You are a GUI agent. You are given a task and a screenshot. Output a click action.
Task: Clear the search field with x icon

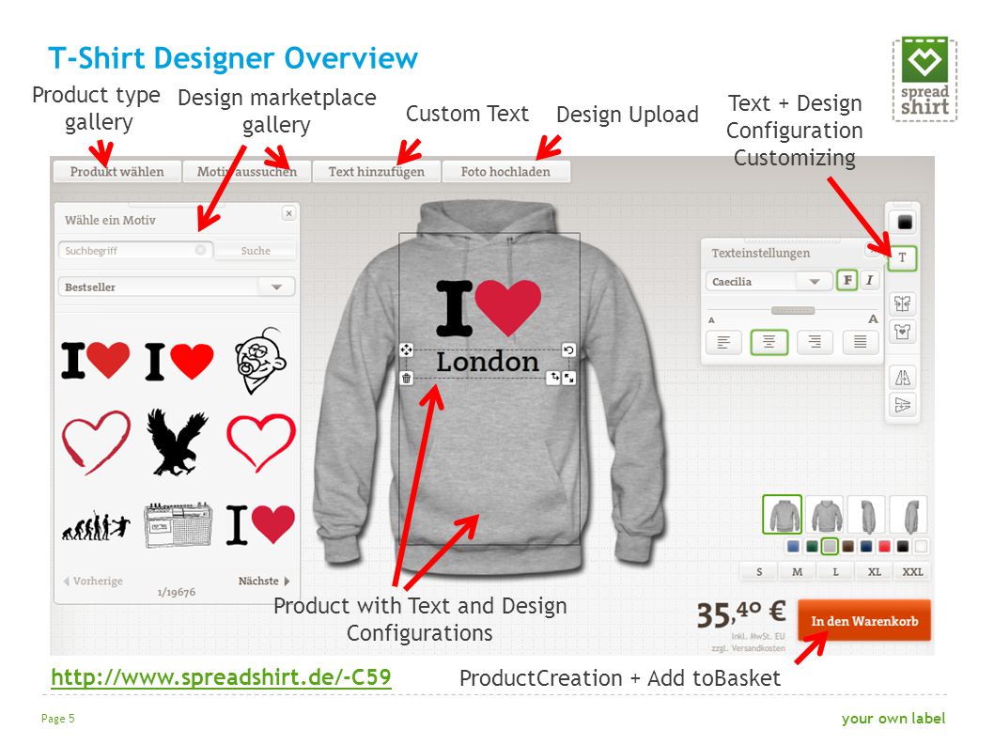[x=200, y=250]
